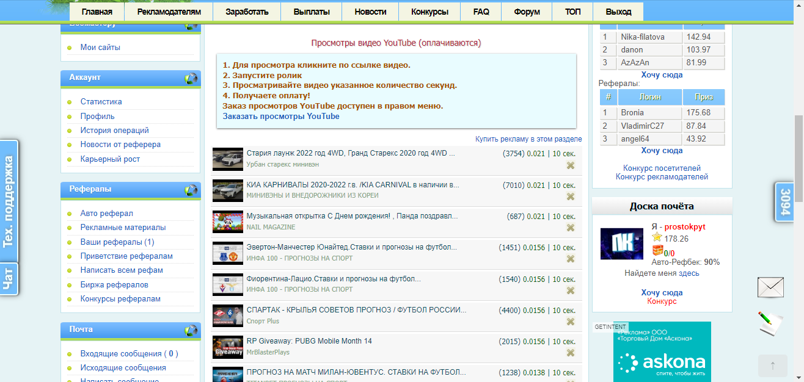Jump to top with the up-arrow button
The width and height of the screenshot is (804, 382).
coord(773,366)
